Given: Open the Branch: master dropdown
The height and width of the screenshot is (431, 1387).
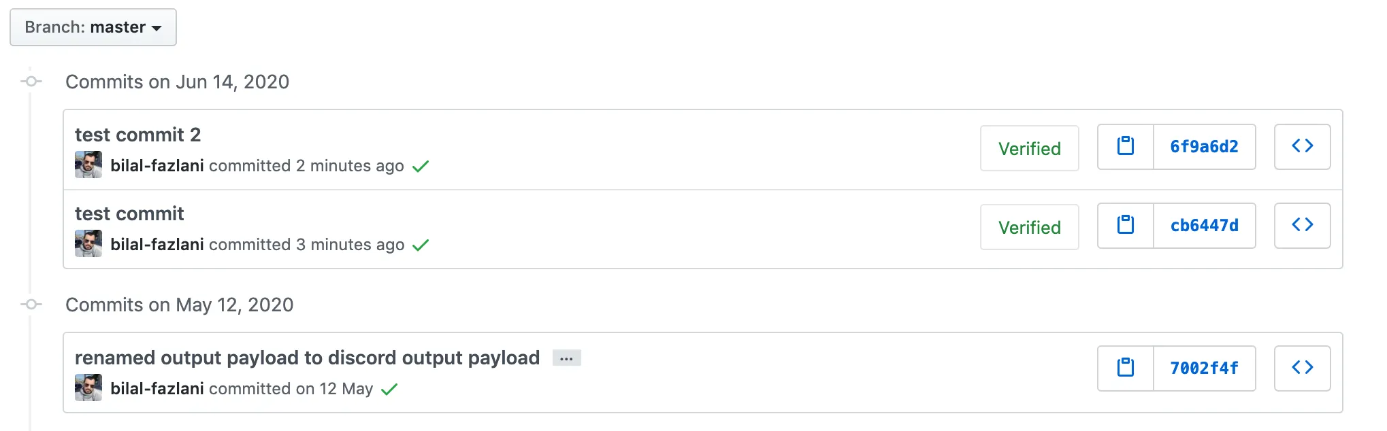Looking at the screenshot, I should coord(93,27).
